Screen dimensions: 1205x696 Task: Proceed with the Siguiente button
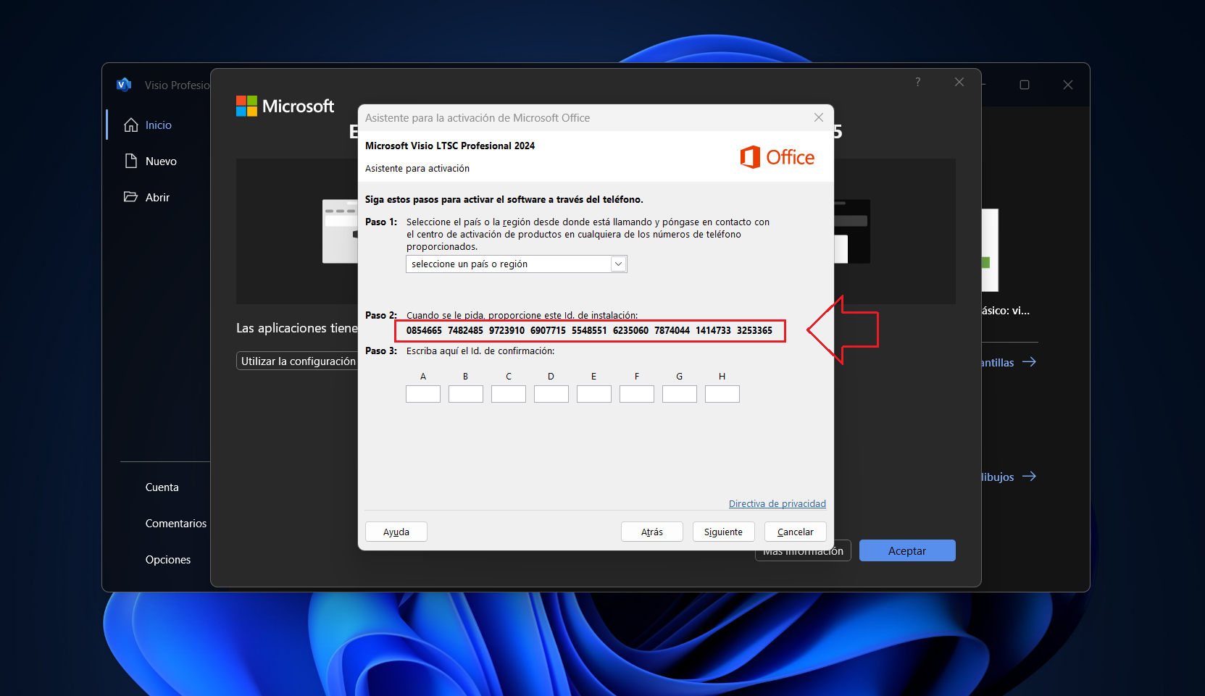pyautogui.click(x=723, y=532)
